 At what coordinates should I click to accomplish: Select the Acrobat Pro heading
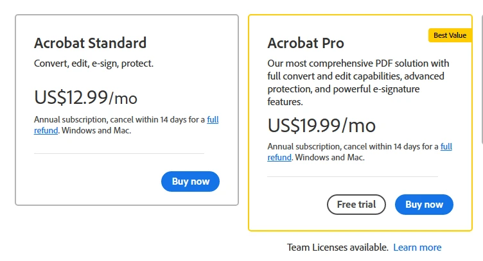pyautogui.click(x=306, y=44)
